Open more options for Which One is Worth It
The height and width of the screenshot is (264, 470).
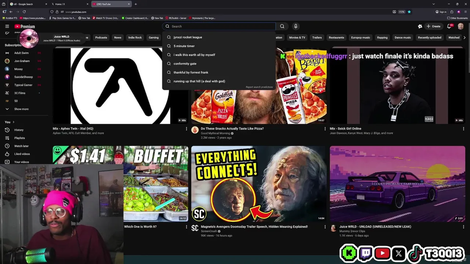tap(186, 227)
